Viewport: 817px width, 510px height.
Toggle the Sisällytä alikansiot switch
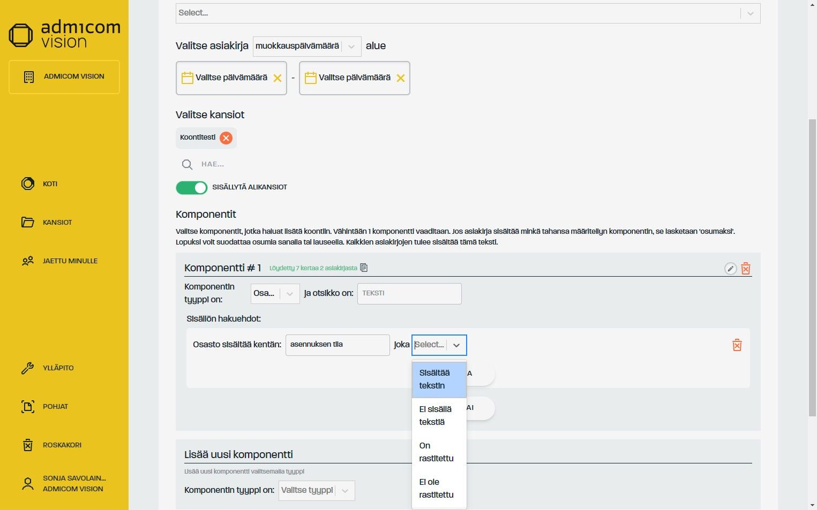(191, 188)
